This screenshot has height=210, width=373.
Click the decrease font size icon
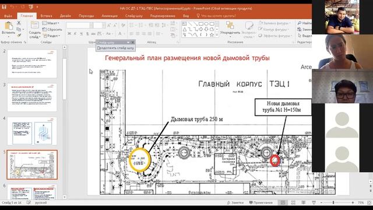[x=115, y=25]
